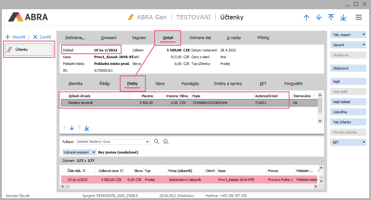Expand the Opravit dropdown
The height and width of the screenshot is (200, 371).
(x=364, y=45)
